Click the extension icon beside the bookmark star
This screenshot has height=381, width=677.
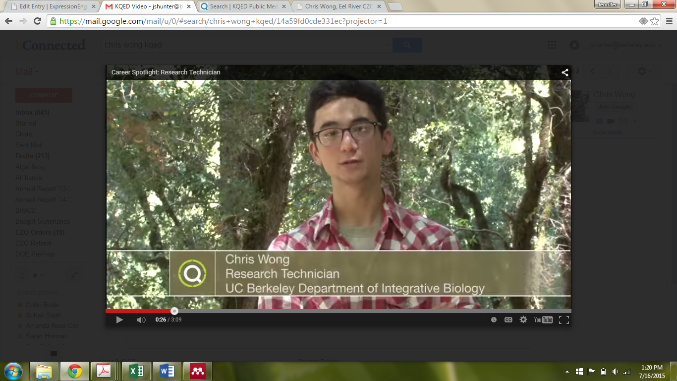pos(643,21)
